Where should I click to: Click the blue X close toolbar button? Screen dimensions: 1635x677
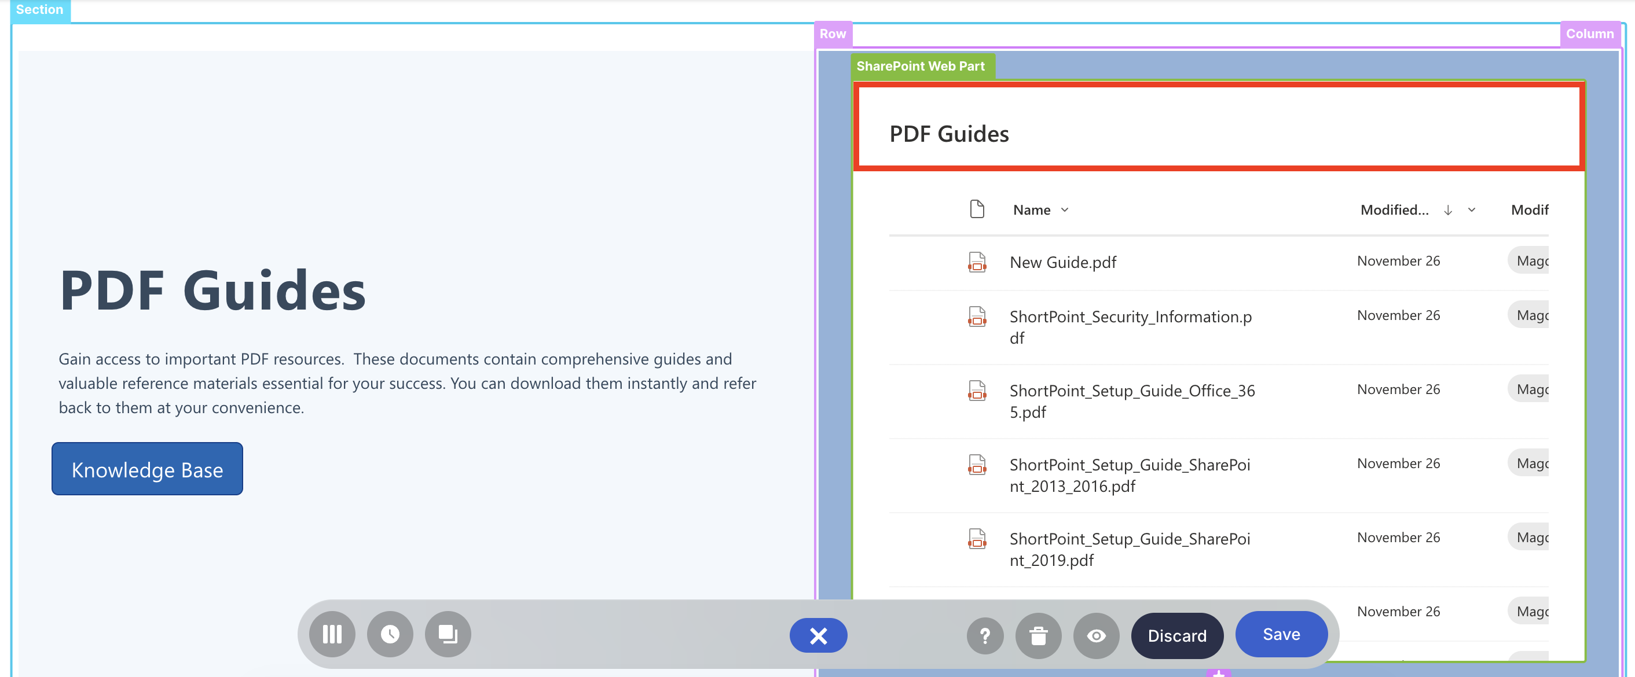tap(818, 635)
